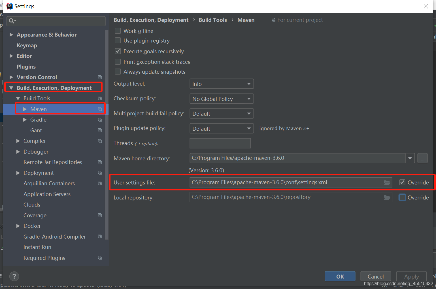Open Multiproject build fail policy dropdown
The height and width of the screenshot is (289, 436).
click(222, 114)
